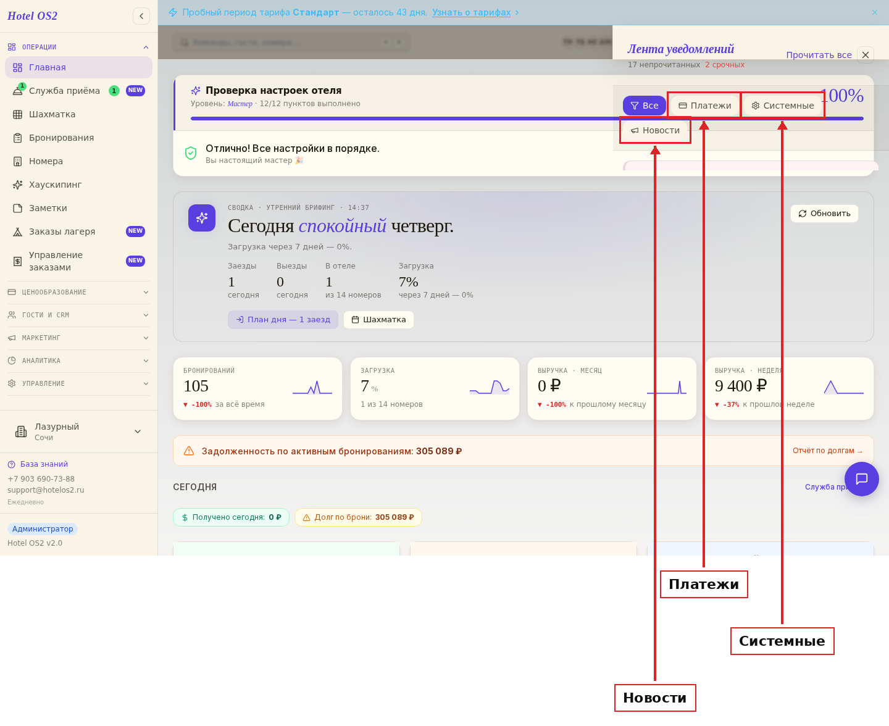Open Хаускипинг section in the sidebar
Screen dimensions: 889x726
pyautogui.click(x=78, y=185)
